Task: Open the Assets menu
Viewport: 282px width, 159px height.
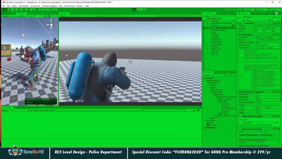Action: pos(14,6)
